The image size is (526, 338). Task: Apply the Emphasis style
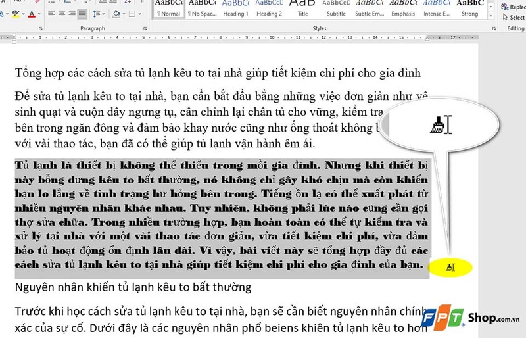click(403, 9)
